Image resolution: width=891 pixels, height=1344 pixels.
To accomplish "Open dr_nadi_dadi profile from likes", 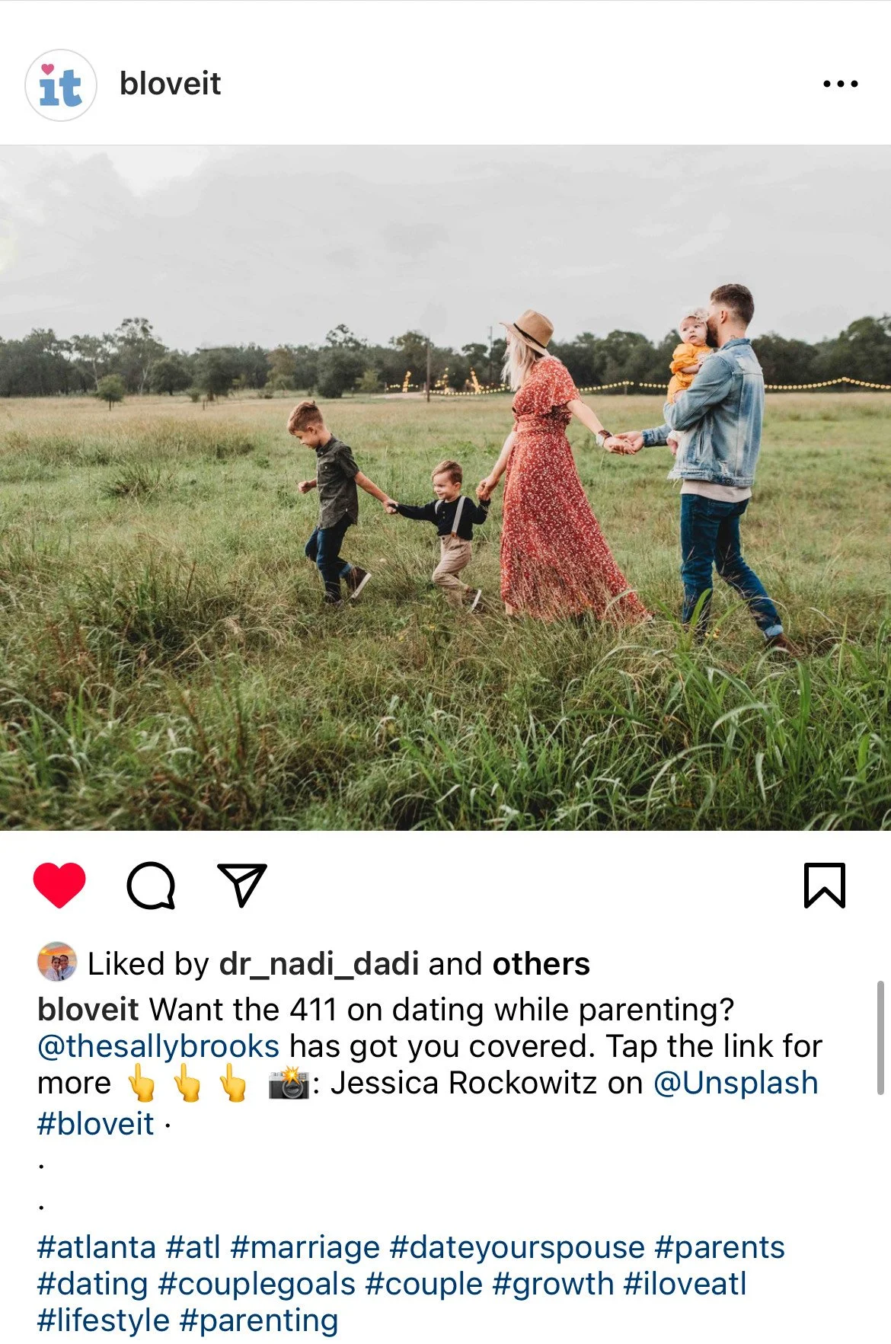I will pos(319,964).
